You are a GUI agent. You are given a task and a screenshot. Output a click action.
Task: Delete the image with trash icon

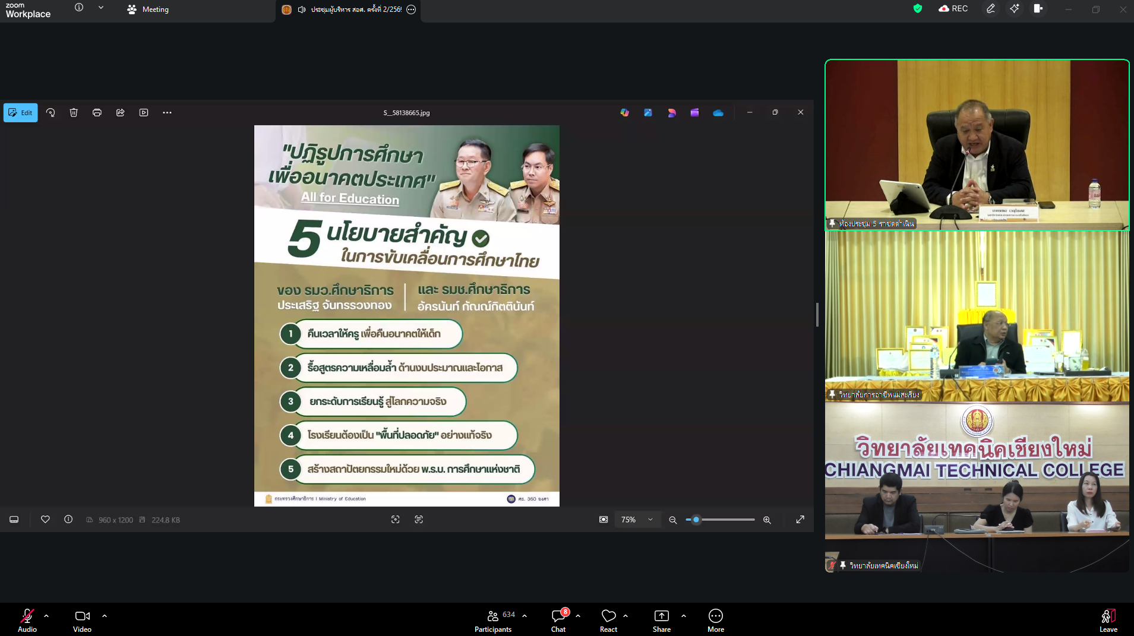click(x=74, y=113)
